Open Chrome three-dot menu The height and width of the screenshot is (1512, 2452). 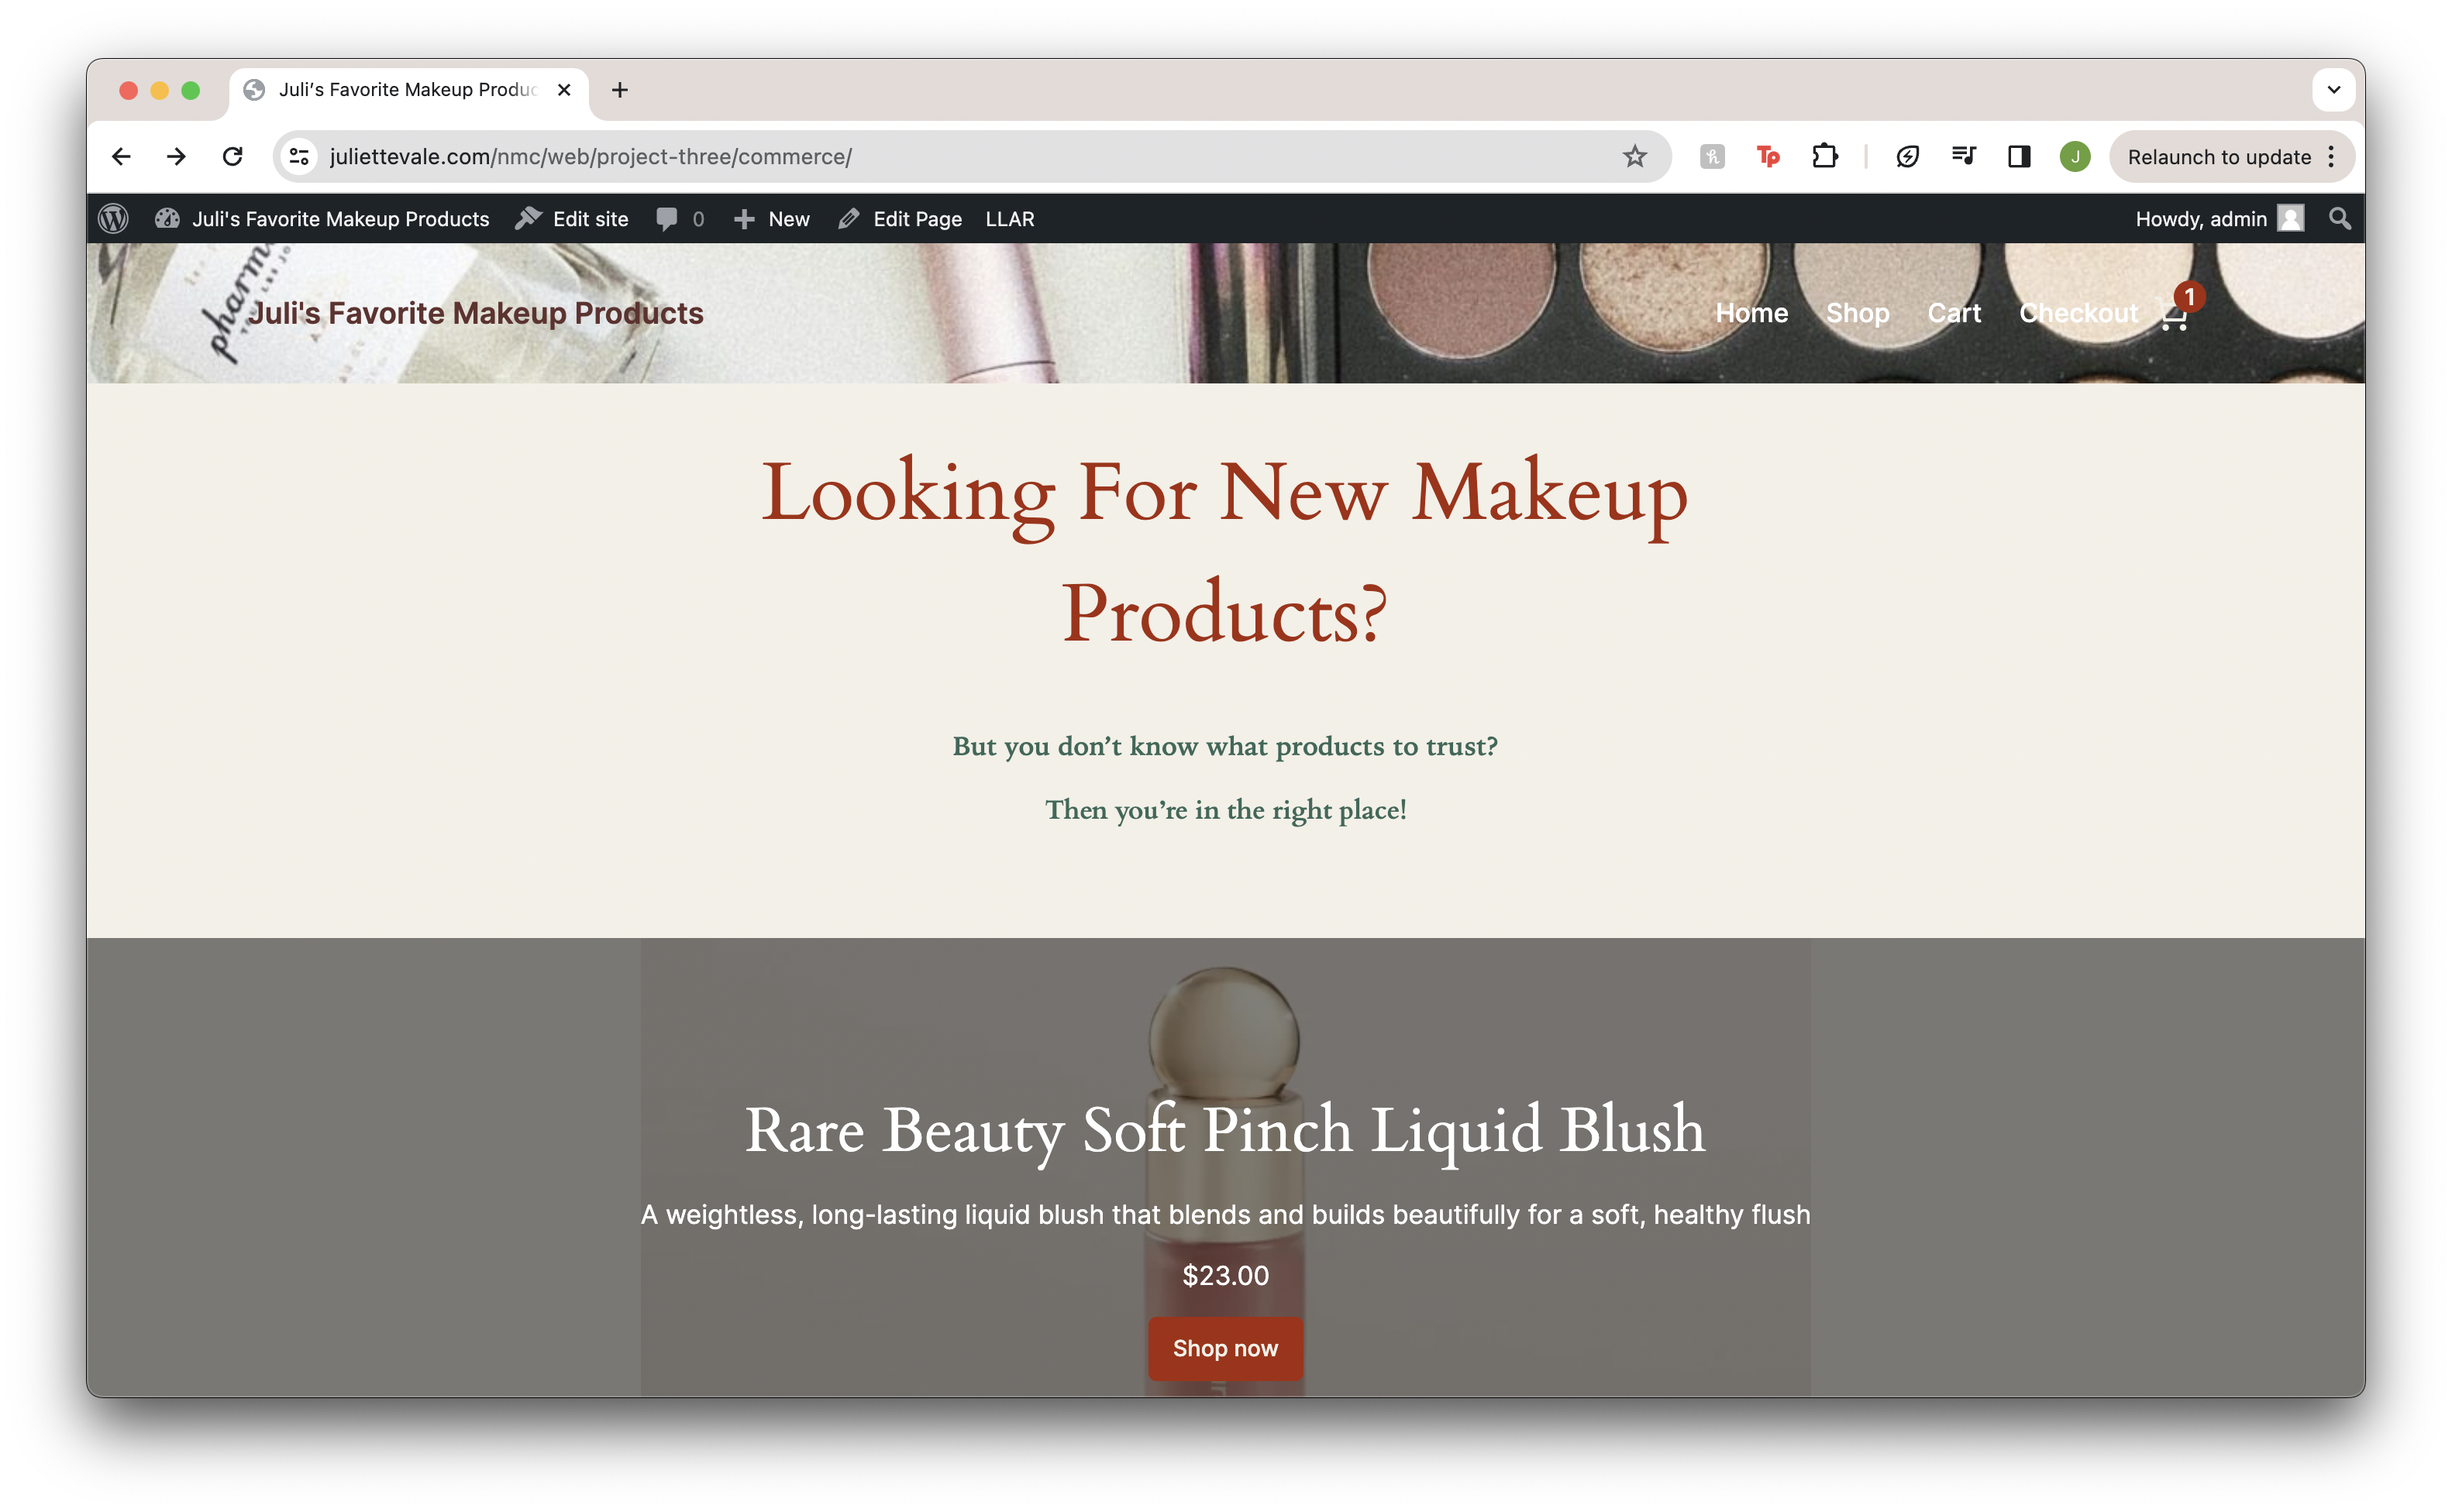pos(2331,156)
